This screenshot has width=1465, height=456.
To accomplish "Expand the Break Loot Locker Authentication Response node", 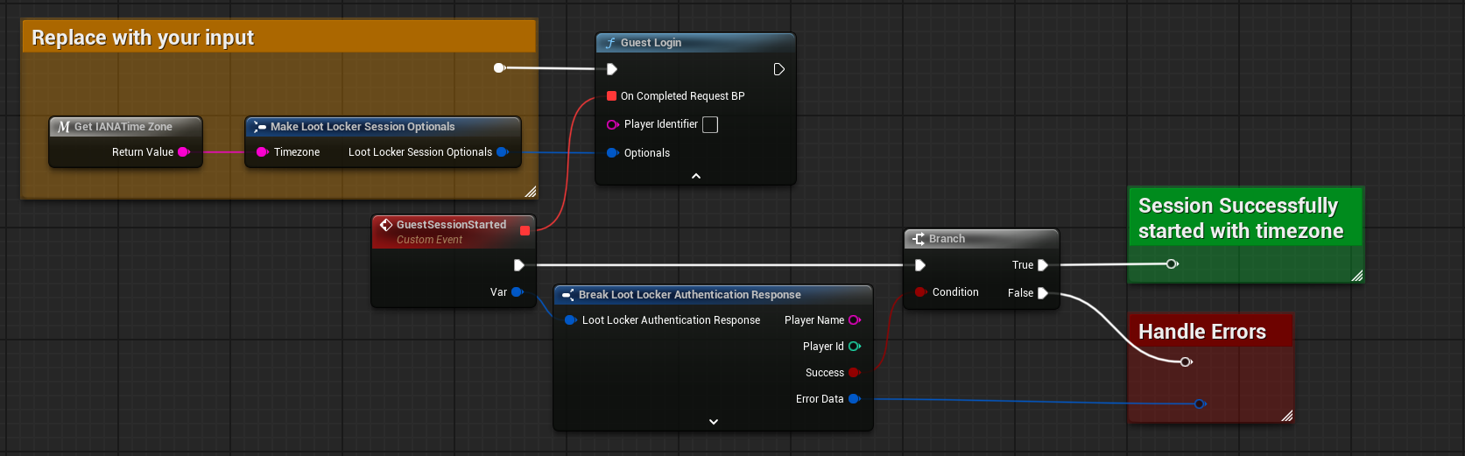I will (x=714, y=422).
